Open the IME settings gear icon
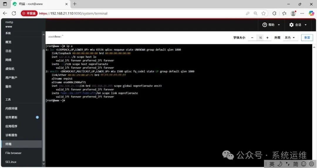The height and width of the screenshot is (168, 317). click(311, 164)
